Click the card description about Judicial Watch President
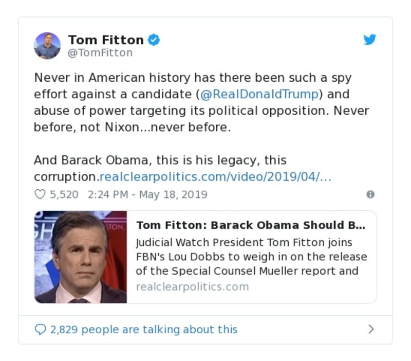 coord(251,256)
